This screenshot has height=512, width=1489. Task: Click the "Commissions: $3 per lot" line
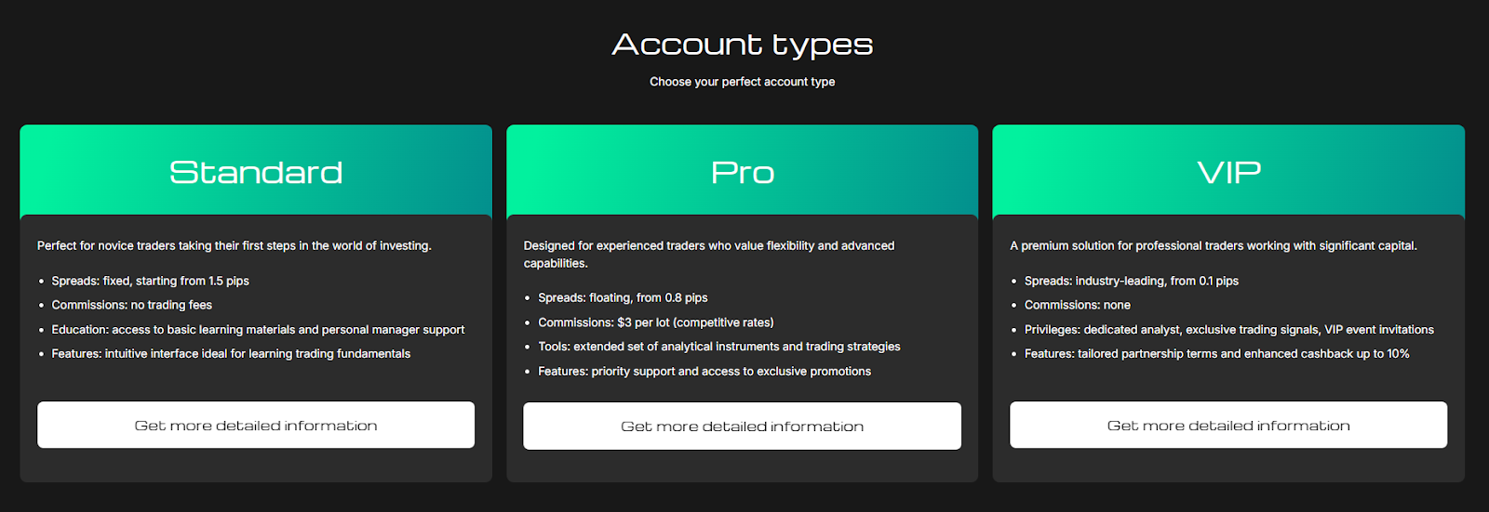pyautogui.click(x=655, y=322)
